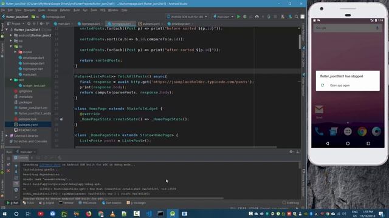Tap the Gmail icon on emulator

tap(319, 109)
